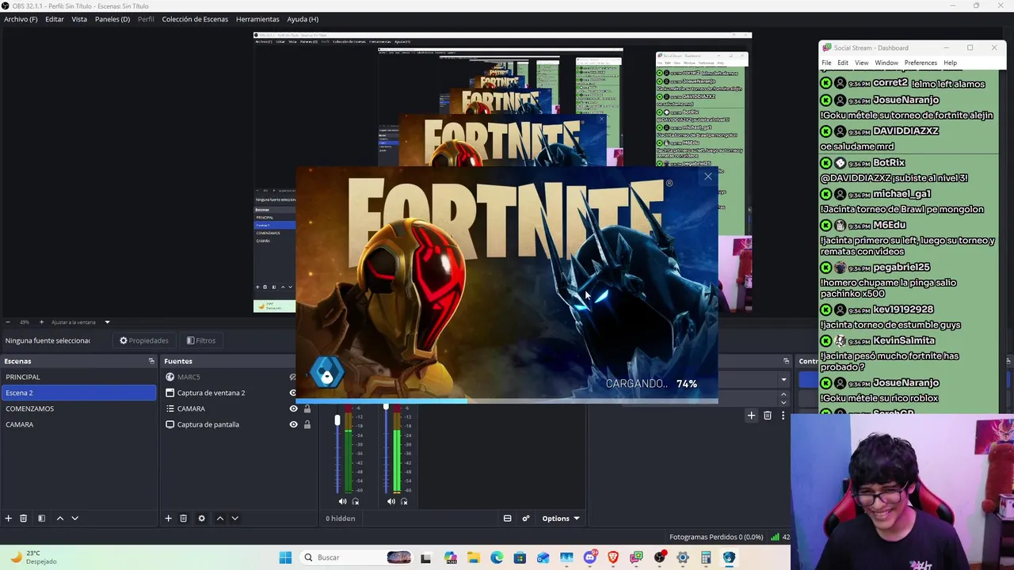
Task: Toggle monitoring on first mixer channel
Action: pos(356,501)
